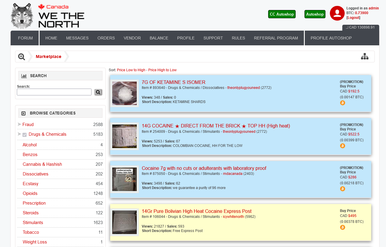Viewport: 386px width, 247px height.
Task: Open the vendor link mdacanada
Action: [x=233, y=174]
